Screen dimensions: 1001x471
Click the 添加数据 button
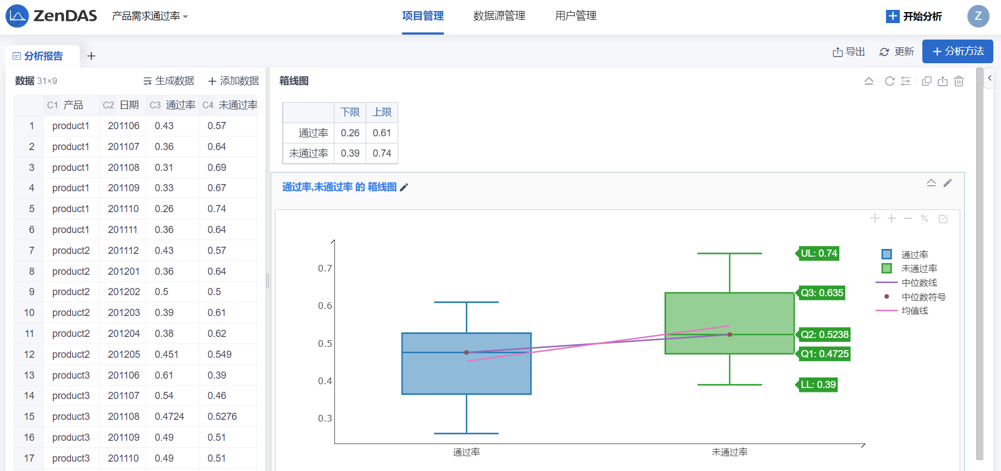(233, 81)
